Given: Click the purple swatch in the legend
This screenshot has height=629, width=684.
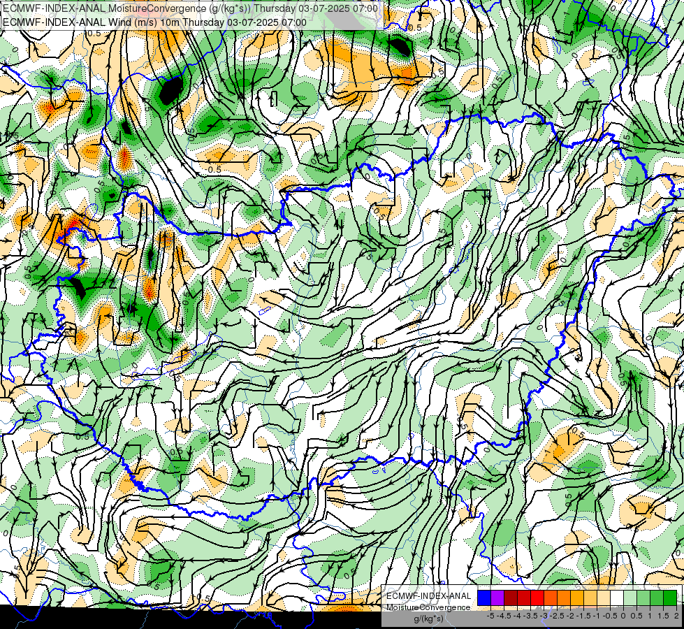Looking at the screenshot, I should click(497, 598).
